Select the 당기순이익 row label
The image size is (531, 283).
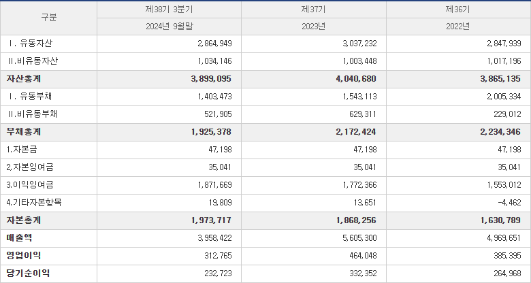28,273
